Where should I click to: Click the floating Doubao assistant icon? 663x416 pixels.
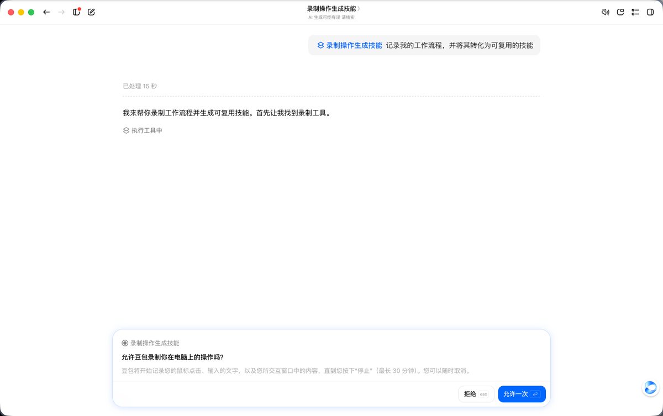(x=650, y=388)
